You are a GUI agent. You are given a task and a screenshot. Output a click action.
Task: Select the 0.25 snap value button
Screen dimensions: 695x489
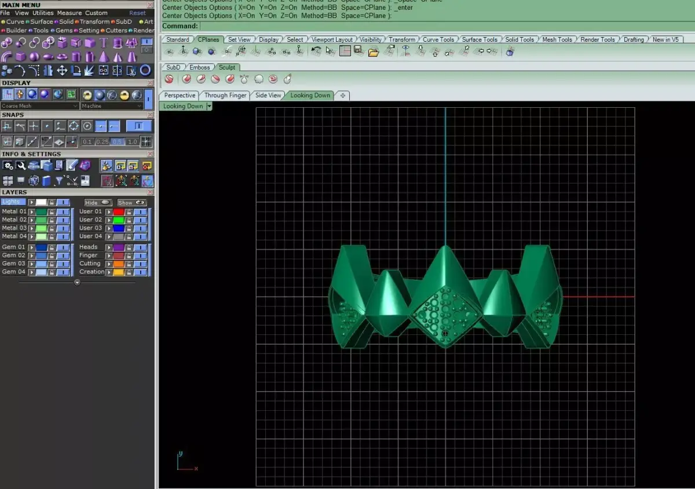[x=102, y=141]
